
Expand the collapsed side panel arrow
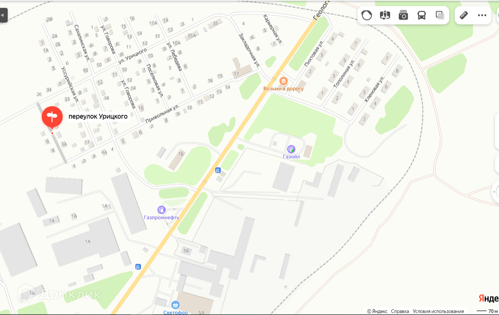pyautogui.click(x=3, y=15)
